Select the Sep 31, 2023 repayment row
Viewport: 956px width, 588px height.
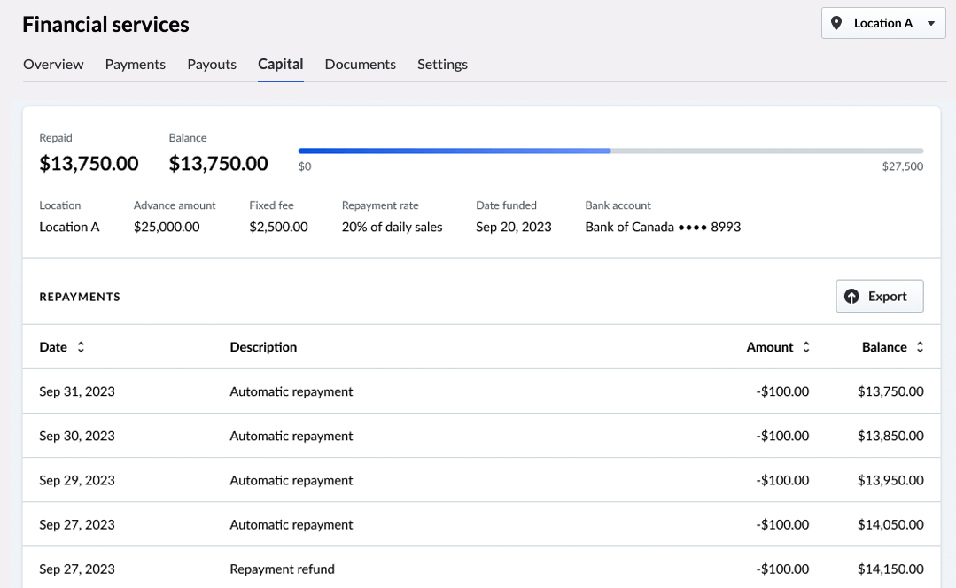482,391
